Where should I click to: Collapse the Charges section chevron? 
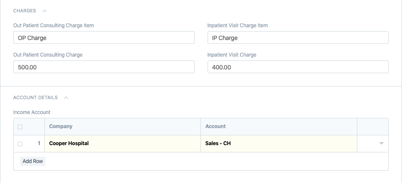click(x=45, y=11)
